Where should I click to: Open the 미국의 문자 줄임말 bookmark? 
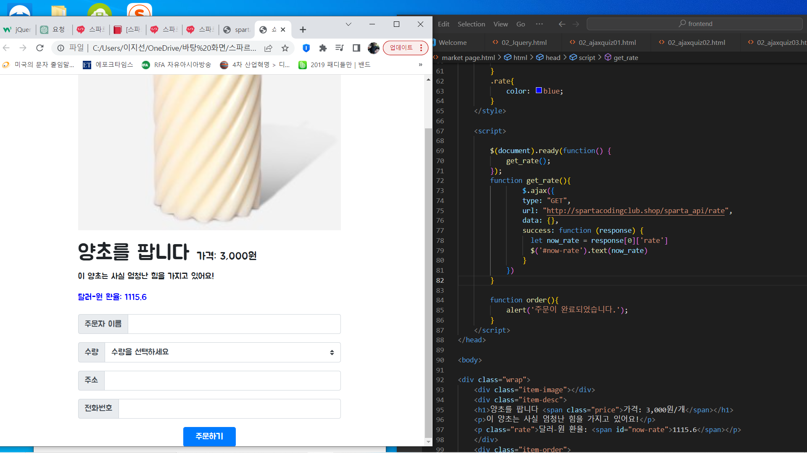coord(38,65)
